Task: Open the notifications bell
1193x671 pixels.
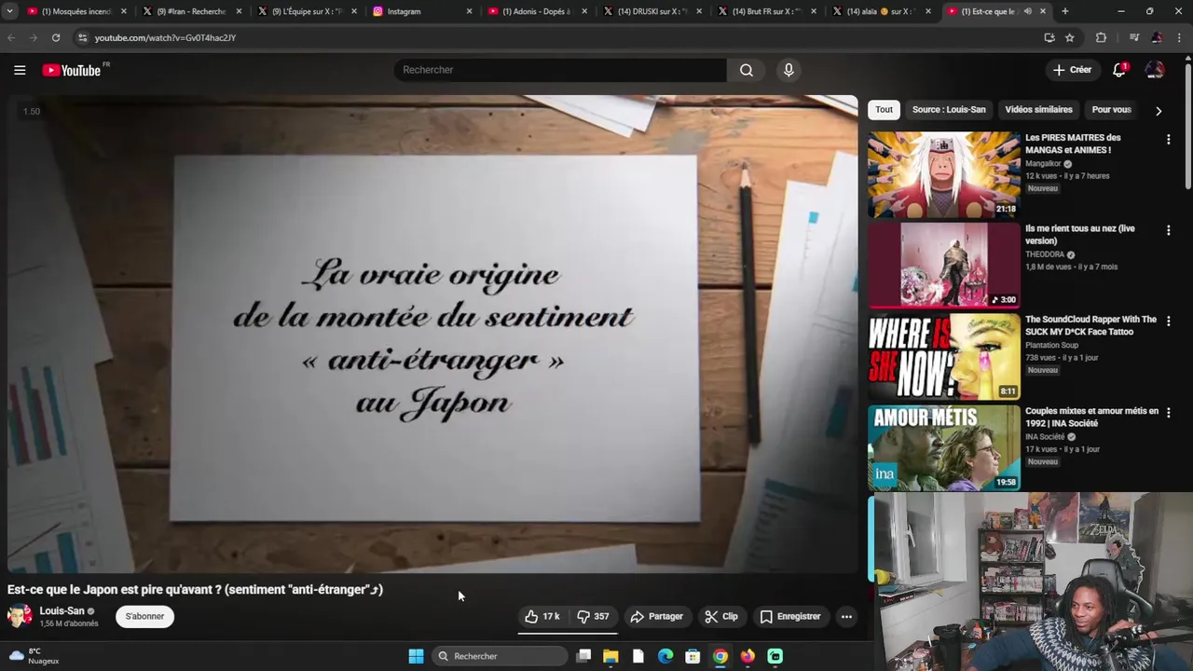Action: click(x=1119, y=70)
